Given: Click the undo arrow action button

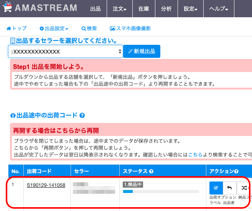Looking at the screenshot, I should (229, 188).
